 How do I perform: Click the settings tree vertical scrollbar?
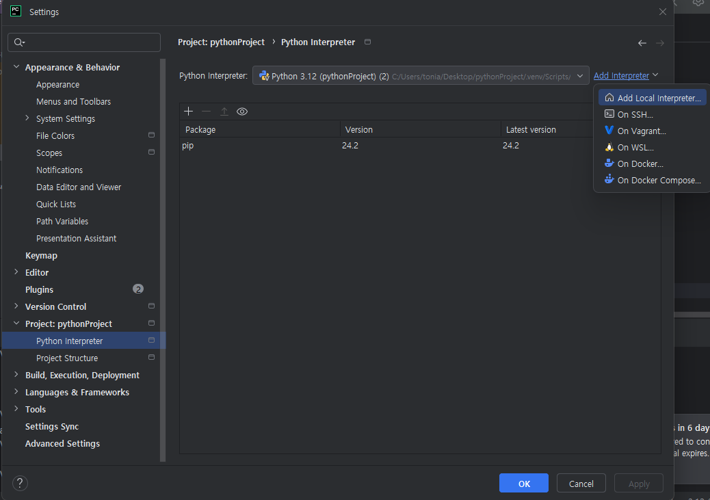tap(163, 260)
